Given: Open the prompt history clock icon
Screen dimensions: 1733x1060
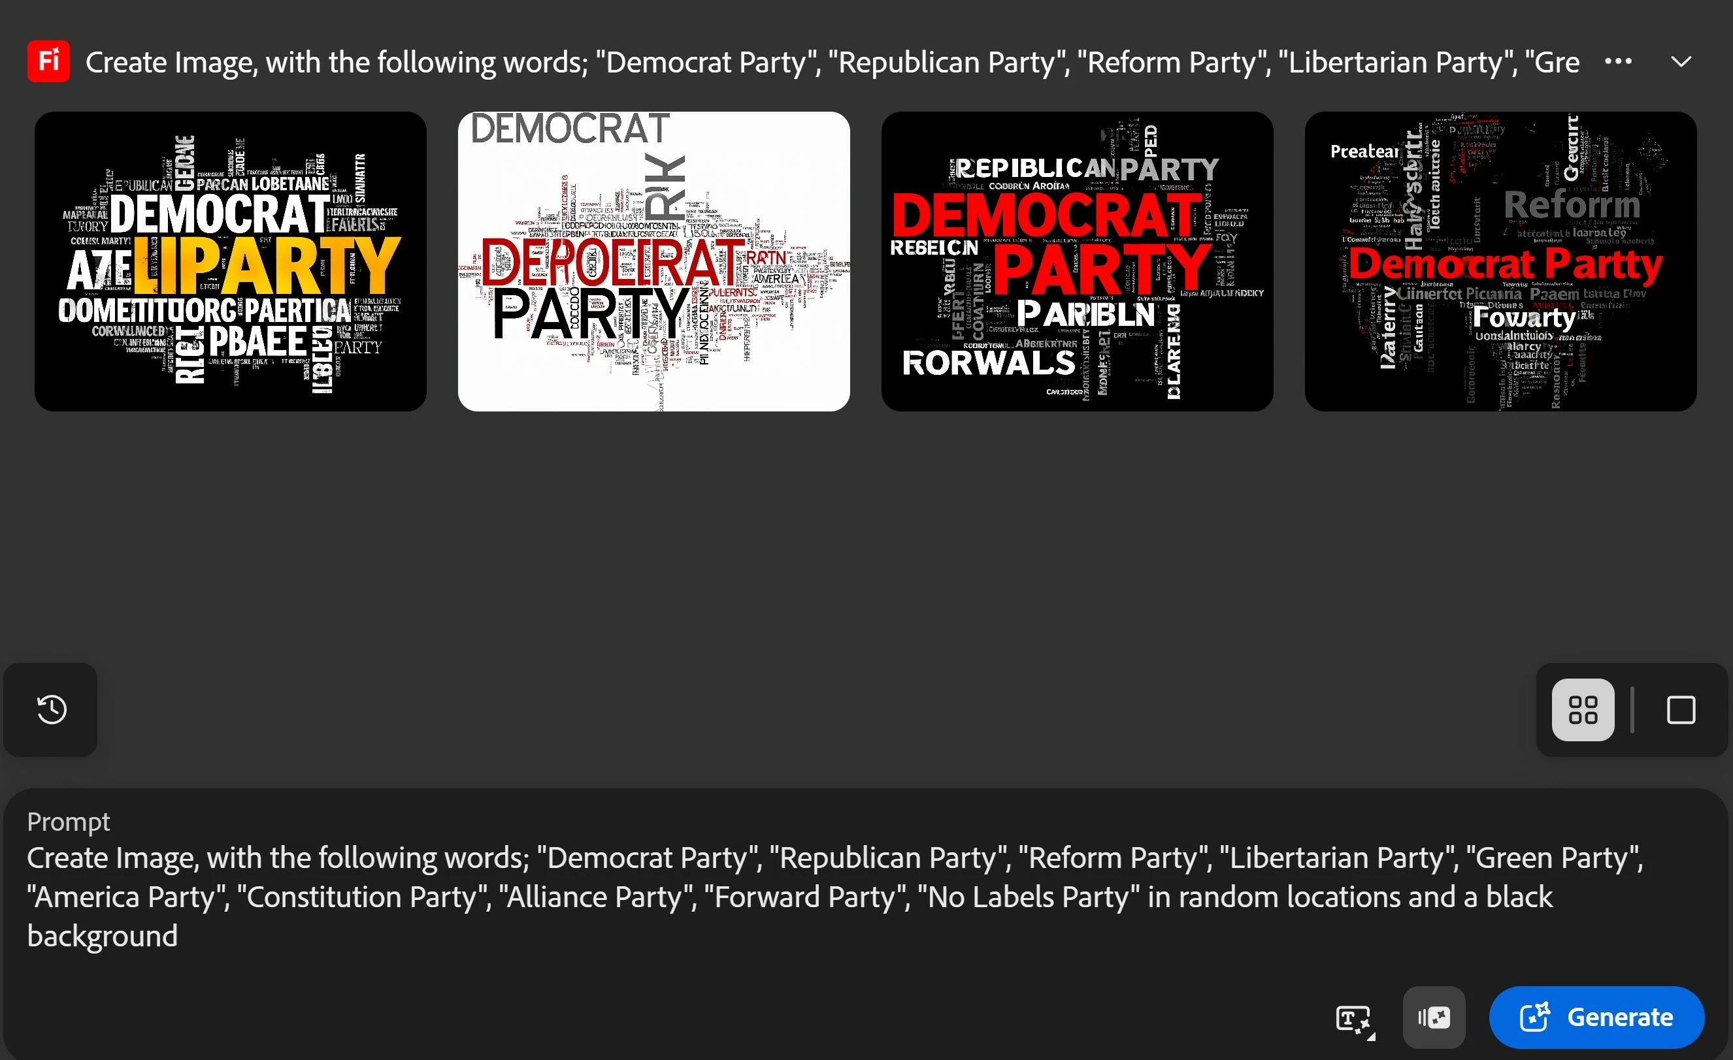Looking at the screenshot, I should [52, 709].
